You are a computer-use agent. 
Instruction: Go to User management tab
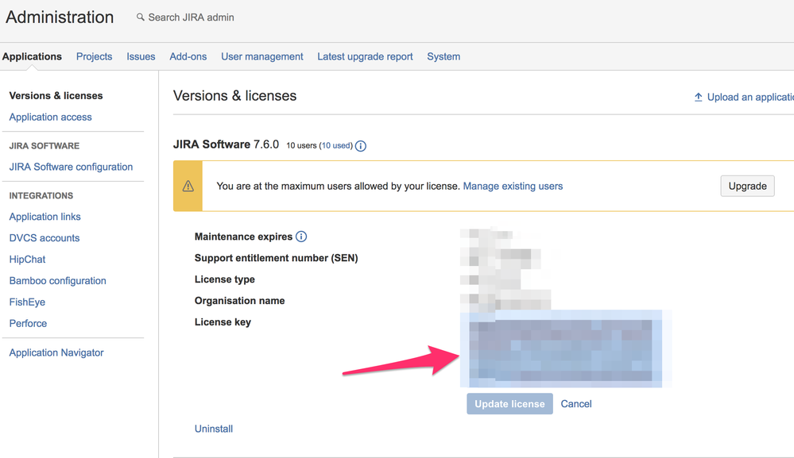pos(261,56)
